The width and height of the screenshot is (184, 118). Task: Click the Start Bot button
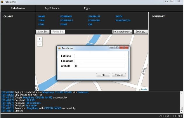tap(43, 32)
